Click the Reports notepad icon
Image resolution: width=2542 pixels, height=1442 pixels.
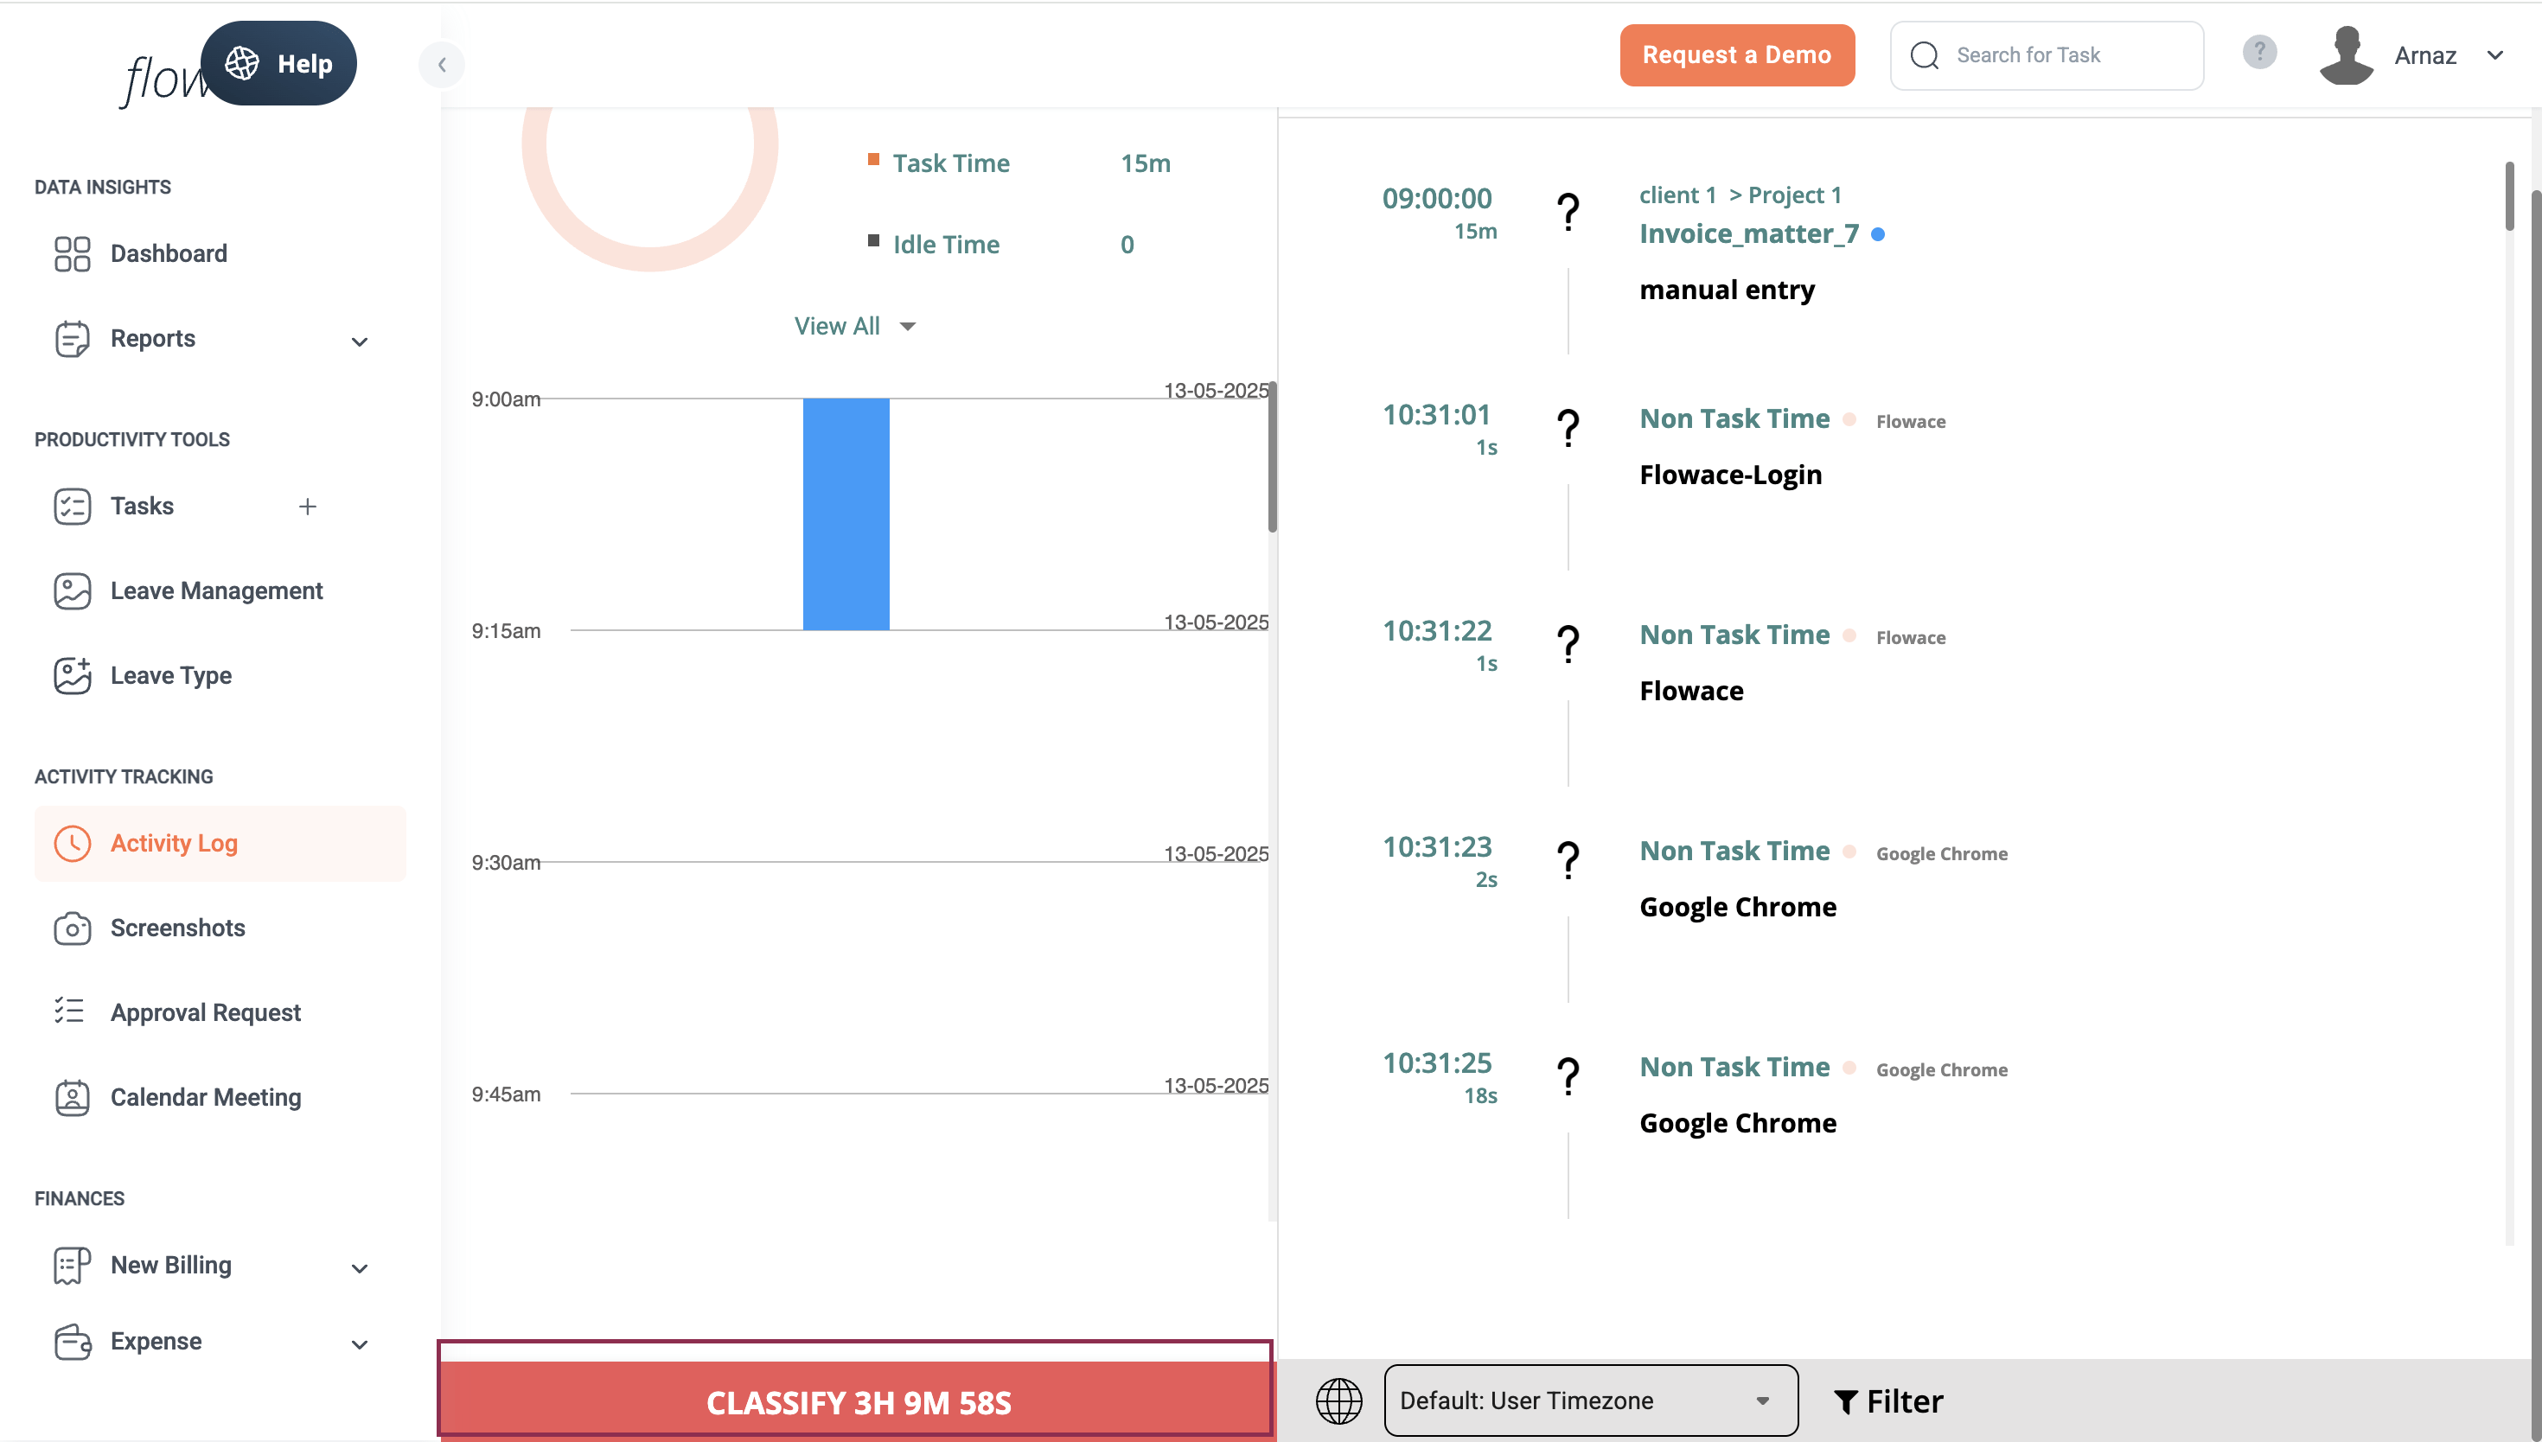pos(73,339)
